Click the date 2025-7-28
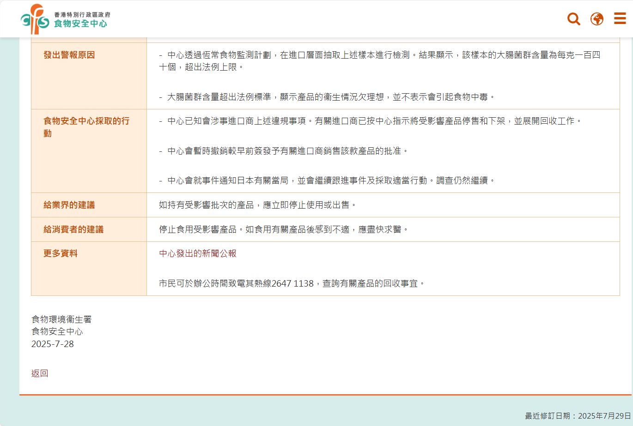633x426 pixels. click(x=53, y=344)
